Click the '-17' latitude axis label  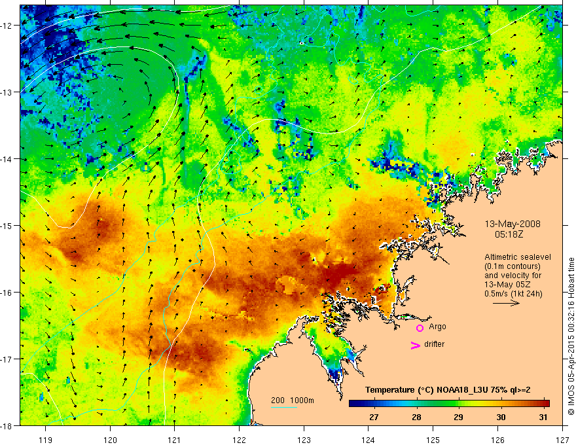(x=7, y=359)
